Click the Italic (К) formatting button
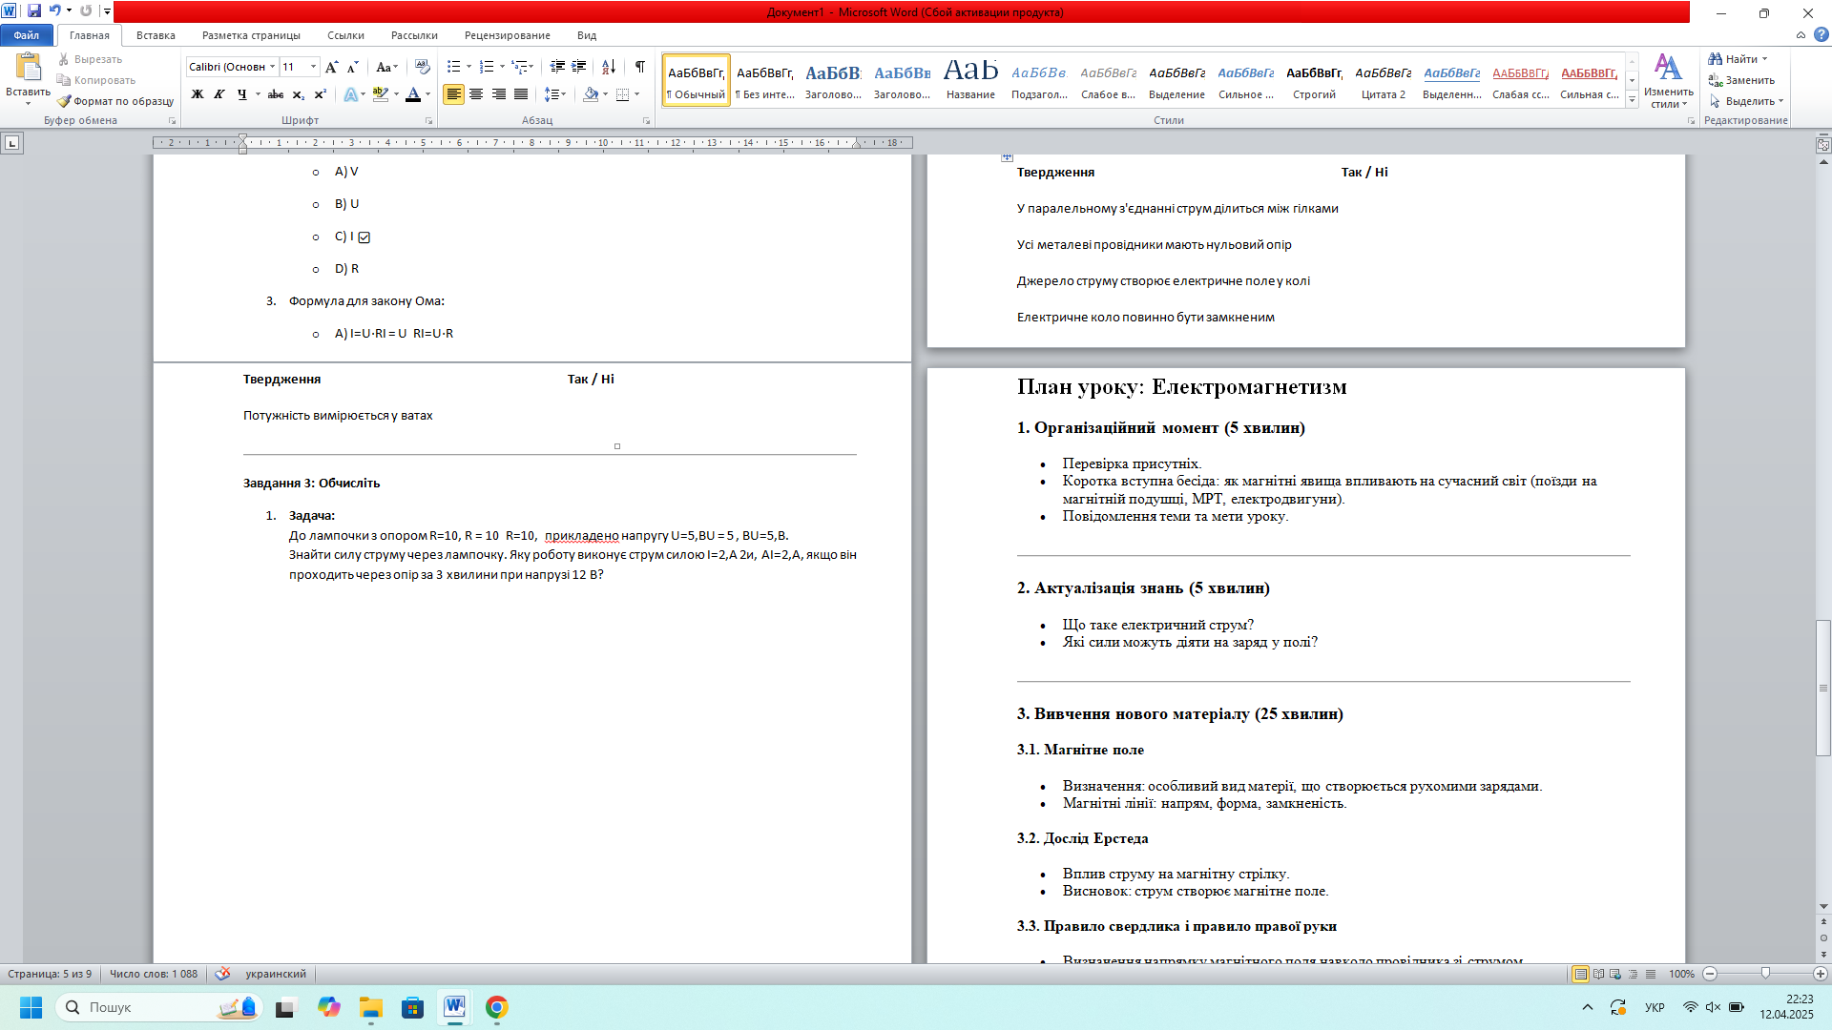The width and height of the screenshot is (1832, 1030). (x=219, y=94)
